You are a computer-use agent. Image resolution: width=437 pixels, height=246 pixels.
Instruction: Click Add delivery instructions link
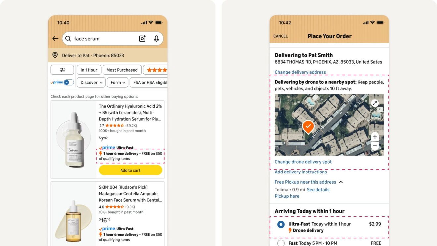301,172
